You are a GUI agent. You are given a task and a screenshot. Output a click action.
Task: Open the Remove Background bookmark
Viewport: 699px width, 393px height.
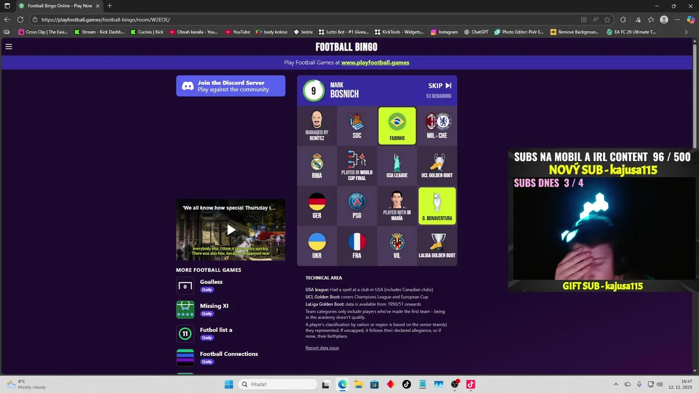point(574,32)
